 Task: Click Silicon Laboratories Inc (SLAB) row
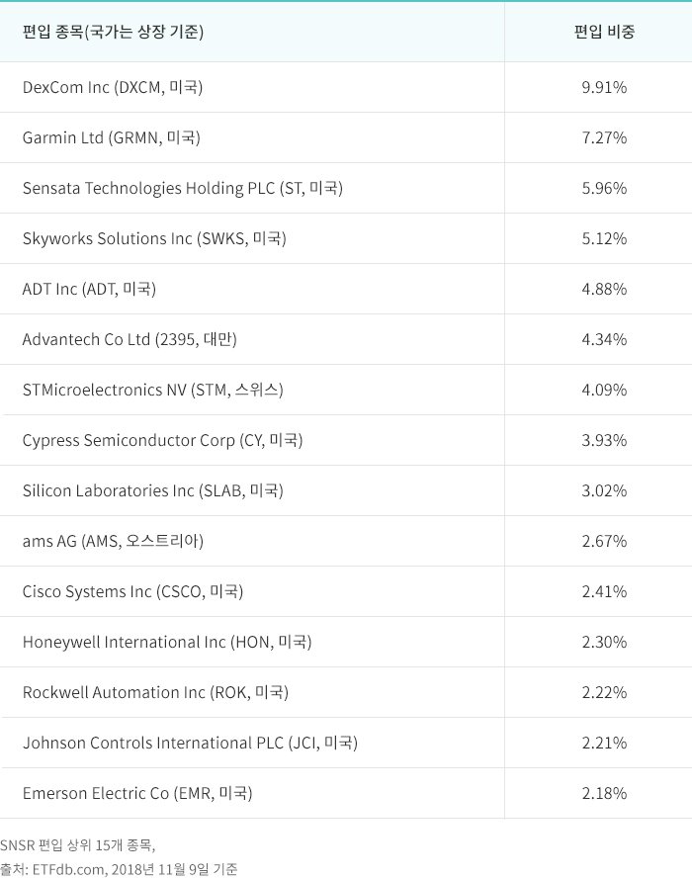pyautogui.click(x=152, y=490)
